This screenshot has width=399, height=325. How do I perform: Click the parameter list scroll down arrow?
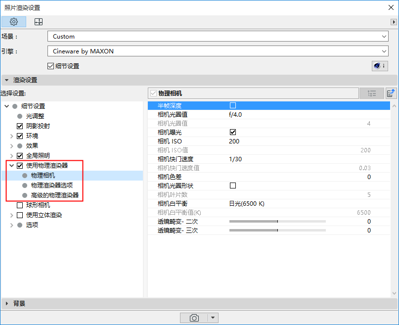[394, 293]
